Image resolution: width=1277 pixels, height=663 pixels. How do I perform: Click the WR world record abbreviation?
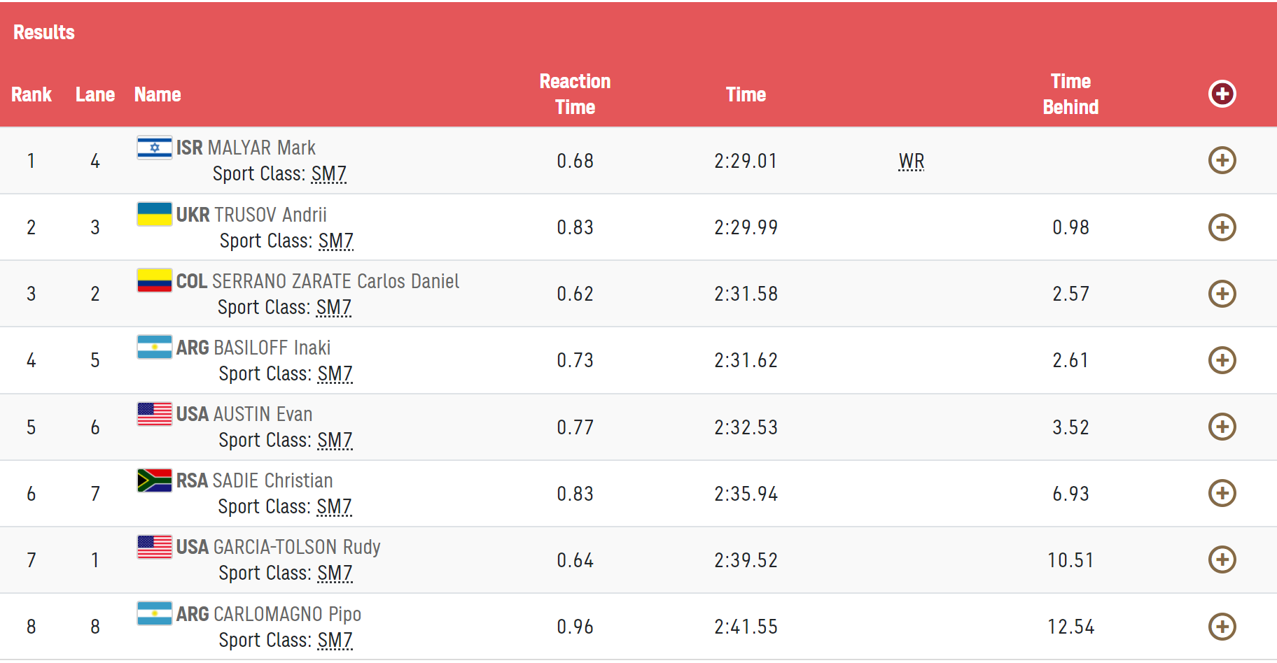(912, 162)
